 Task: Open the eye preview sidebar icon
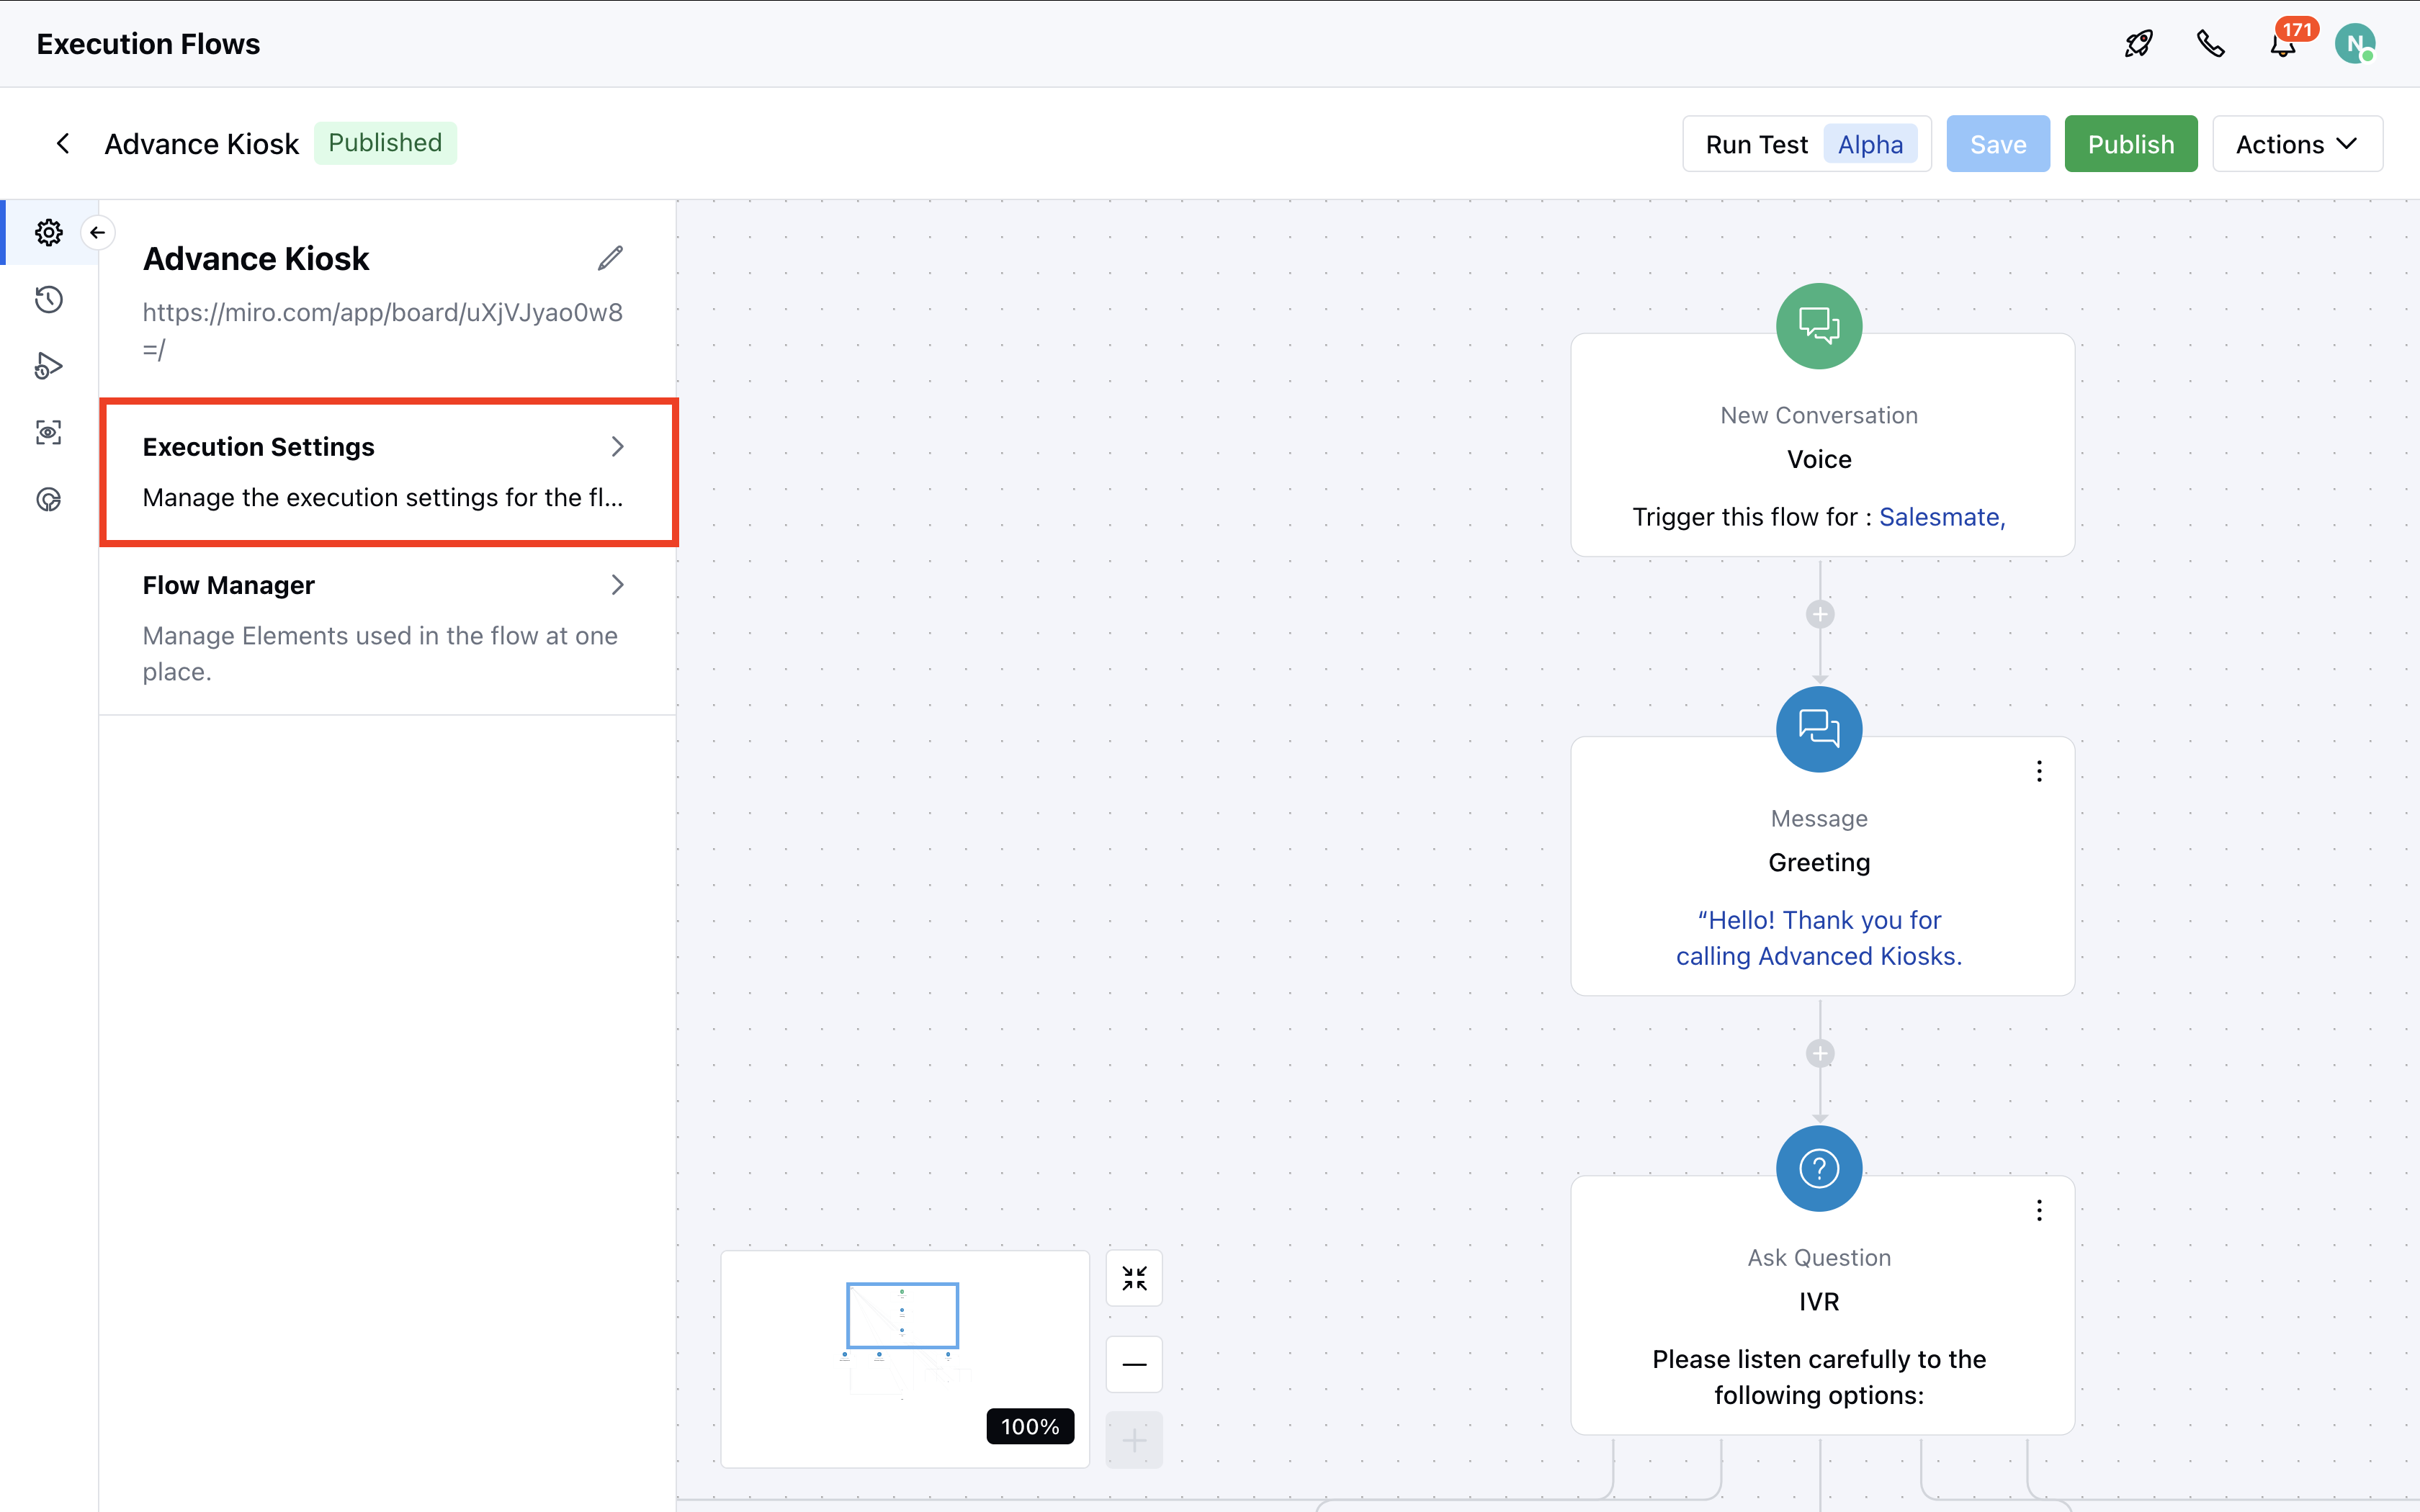[48, 432]
